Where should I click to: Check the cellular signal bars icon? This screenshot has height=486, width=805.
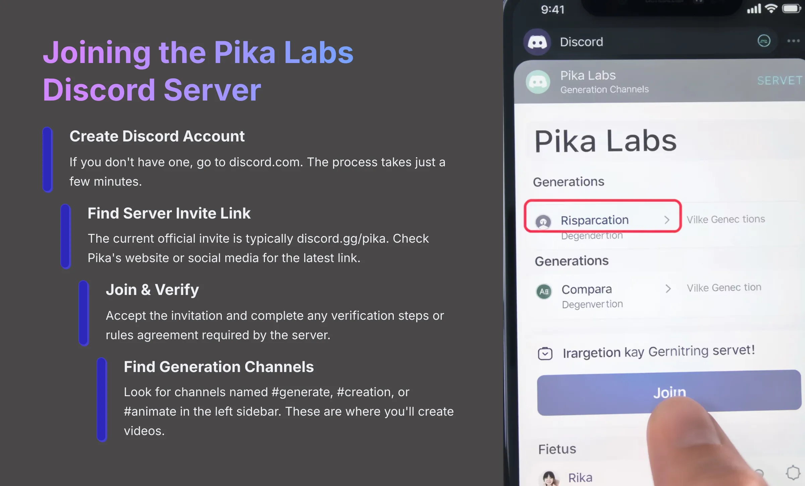(x=754, y=9)
